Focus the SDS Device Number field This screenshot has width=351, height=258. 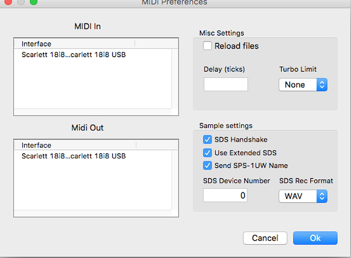225,196
